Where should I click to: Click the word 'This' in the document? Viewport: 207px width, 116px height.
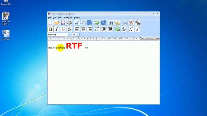click(x=50, y=48)
